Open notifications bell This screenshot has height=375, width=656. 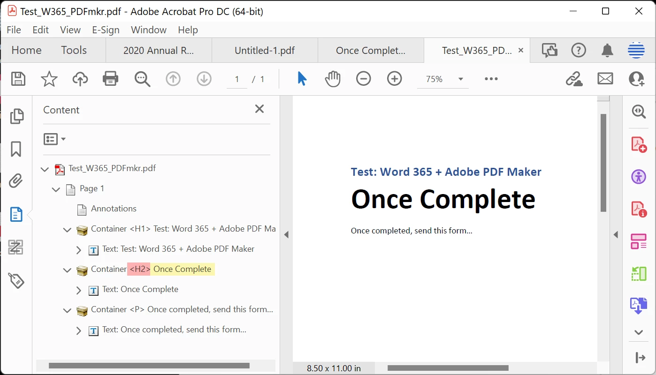pyautogui.click(x=607, y=50)
